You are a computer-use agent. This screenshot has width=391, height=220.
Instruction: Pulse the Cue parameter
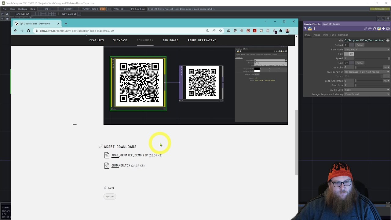pos(360,63)
